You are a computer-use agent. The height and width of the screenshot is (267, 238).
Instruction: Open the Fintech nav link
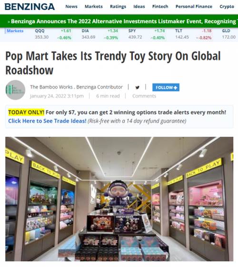[x=160, y=7]
